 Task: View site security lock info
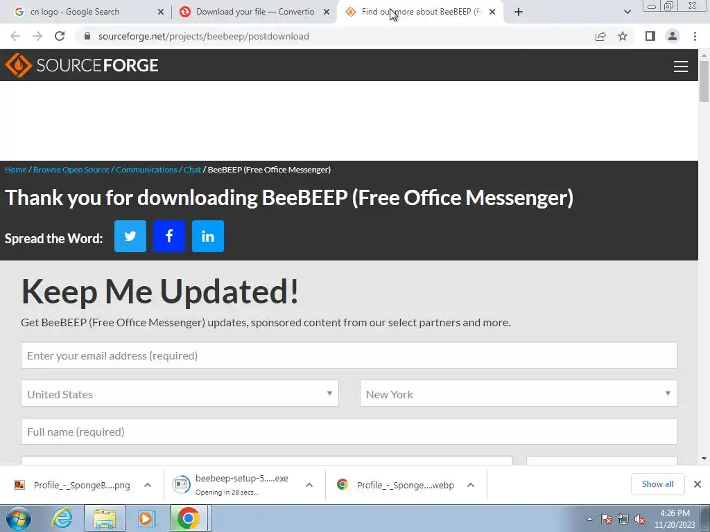pyautogui.click(x=87, y=36)
